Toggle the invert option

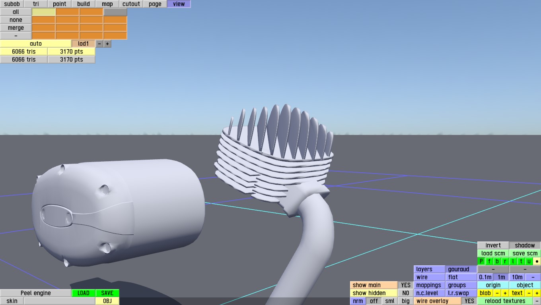tap(493, 245)
